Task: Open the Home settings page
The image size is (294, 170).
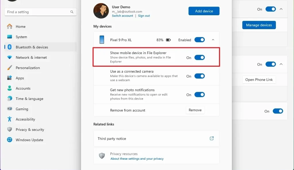Action: [40, 26]
